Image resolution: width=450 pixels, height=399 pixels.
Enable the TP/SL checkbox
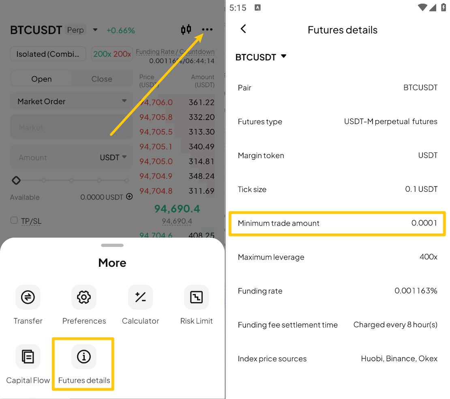(14, 220)
